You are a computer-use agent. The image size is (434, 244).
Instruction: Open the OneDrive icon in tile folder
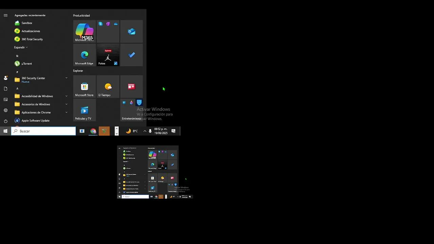[x=116, y=24]
